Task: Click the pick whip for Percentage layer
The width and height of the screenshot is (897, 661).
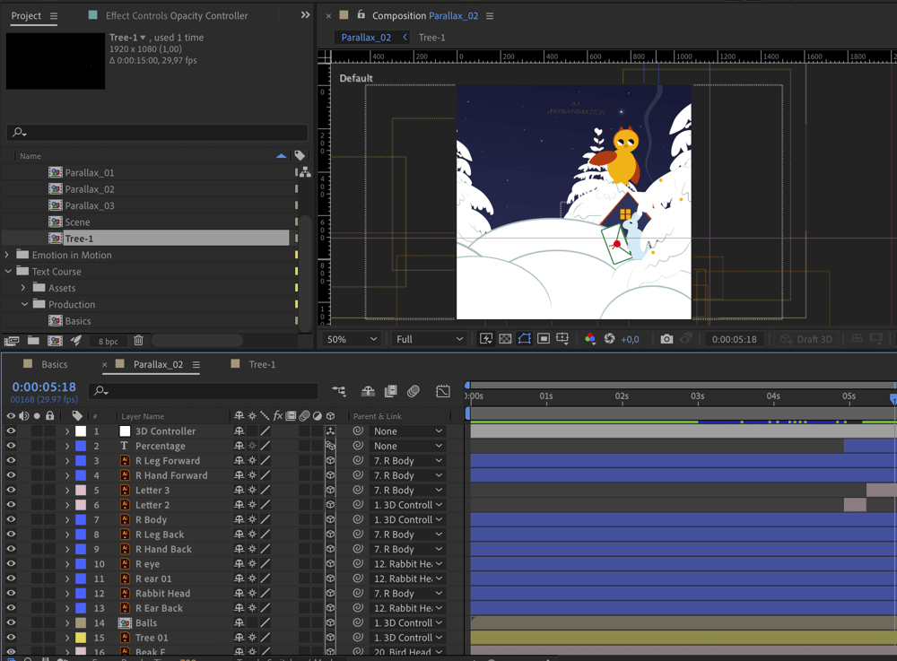Action: point(358,446)
